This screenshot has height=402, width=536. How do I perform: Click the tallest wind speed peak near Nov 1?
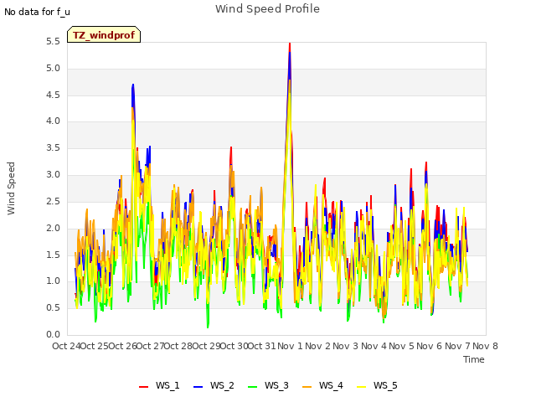[x=290, y=44]
